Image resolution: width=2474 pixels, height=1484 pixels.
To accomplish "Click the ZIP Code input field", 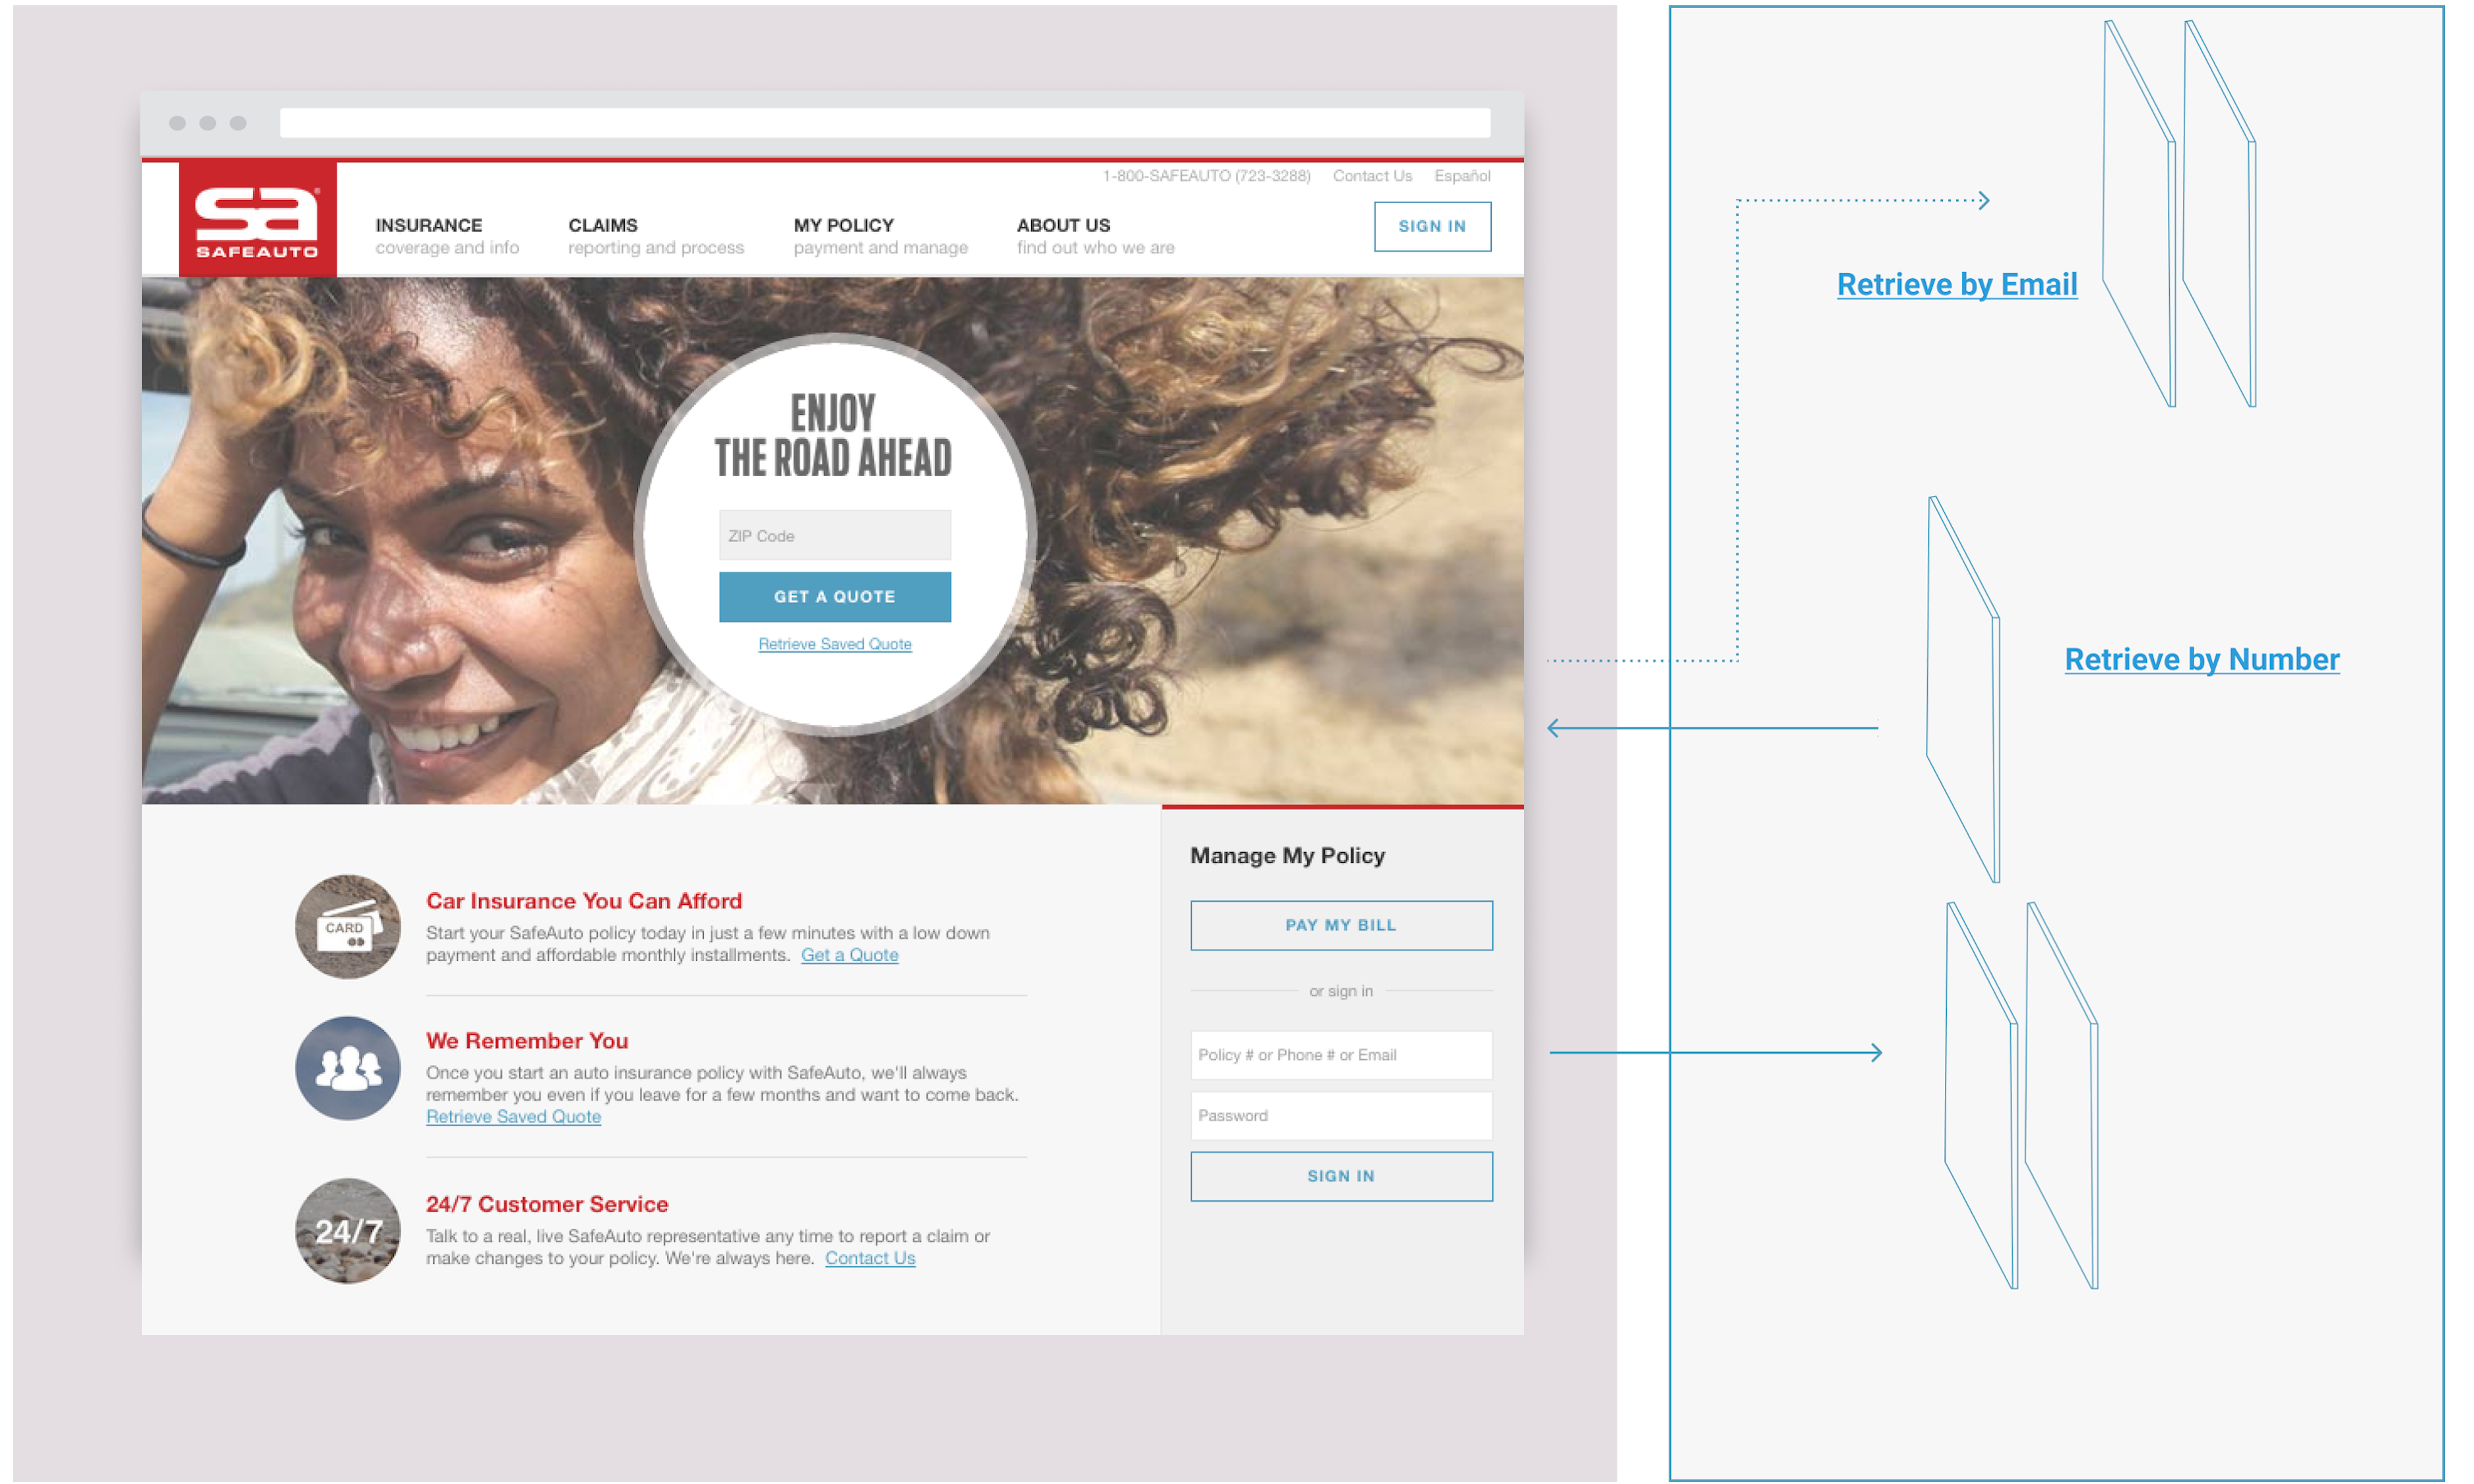I will [834, 536].
